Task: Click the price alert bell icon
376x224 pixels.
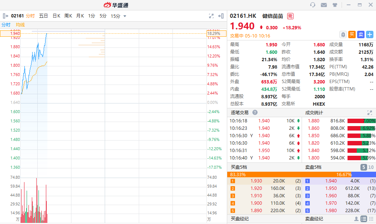Action: [343, 34]
